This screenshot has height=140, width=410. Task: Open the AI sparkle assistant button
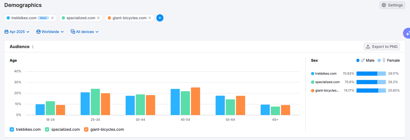point(407,34)
